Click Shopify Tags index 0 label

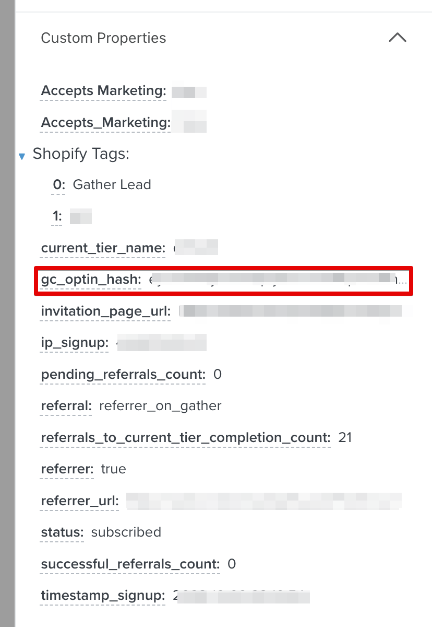pos(57,184)
